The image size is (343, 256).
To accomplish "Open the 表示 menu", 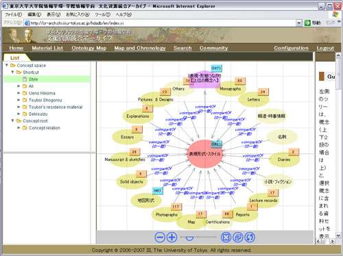I will coord(54,14).
